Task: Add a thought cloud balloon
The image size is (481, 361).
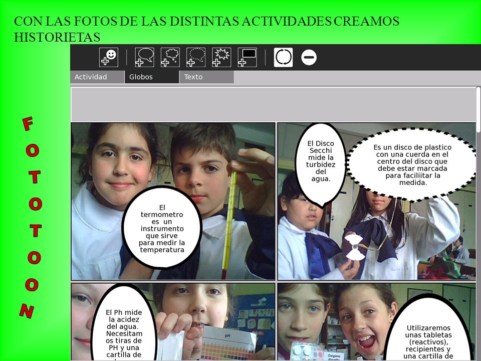Action: pyautogui.click(x=170, y=57)
